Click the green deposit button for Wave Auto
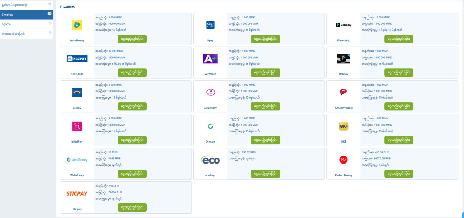The image size is (464, 218). pos(398,39)
